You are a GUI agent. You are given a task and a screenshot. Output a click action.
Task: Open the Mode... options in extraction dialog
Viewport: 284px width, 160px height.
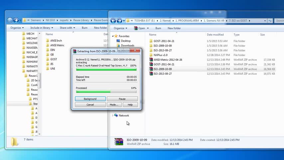click(114, 105)
